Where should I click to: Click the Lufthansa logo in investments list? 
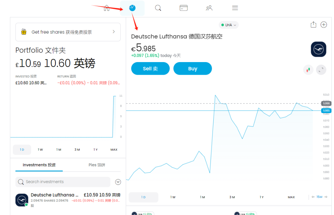22,200
